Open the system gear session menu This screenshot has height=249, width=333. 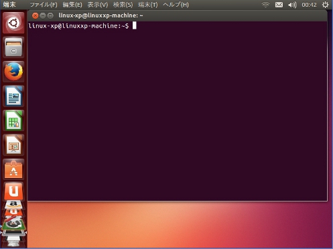coord(325,5)
